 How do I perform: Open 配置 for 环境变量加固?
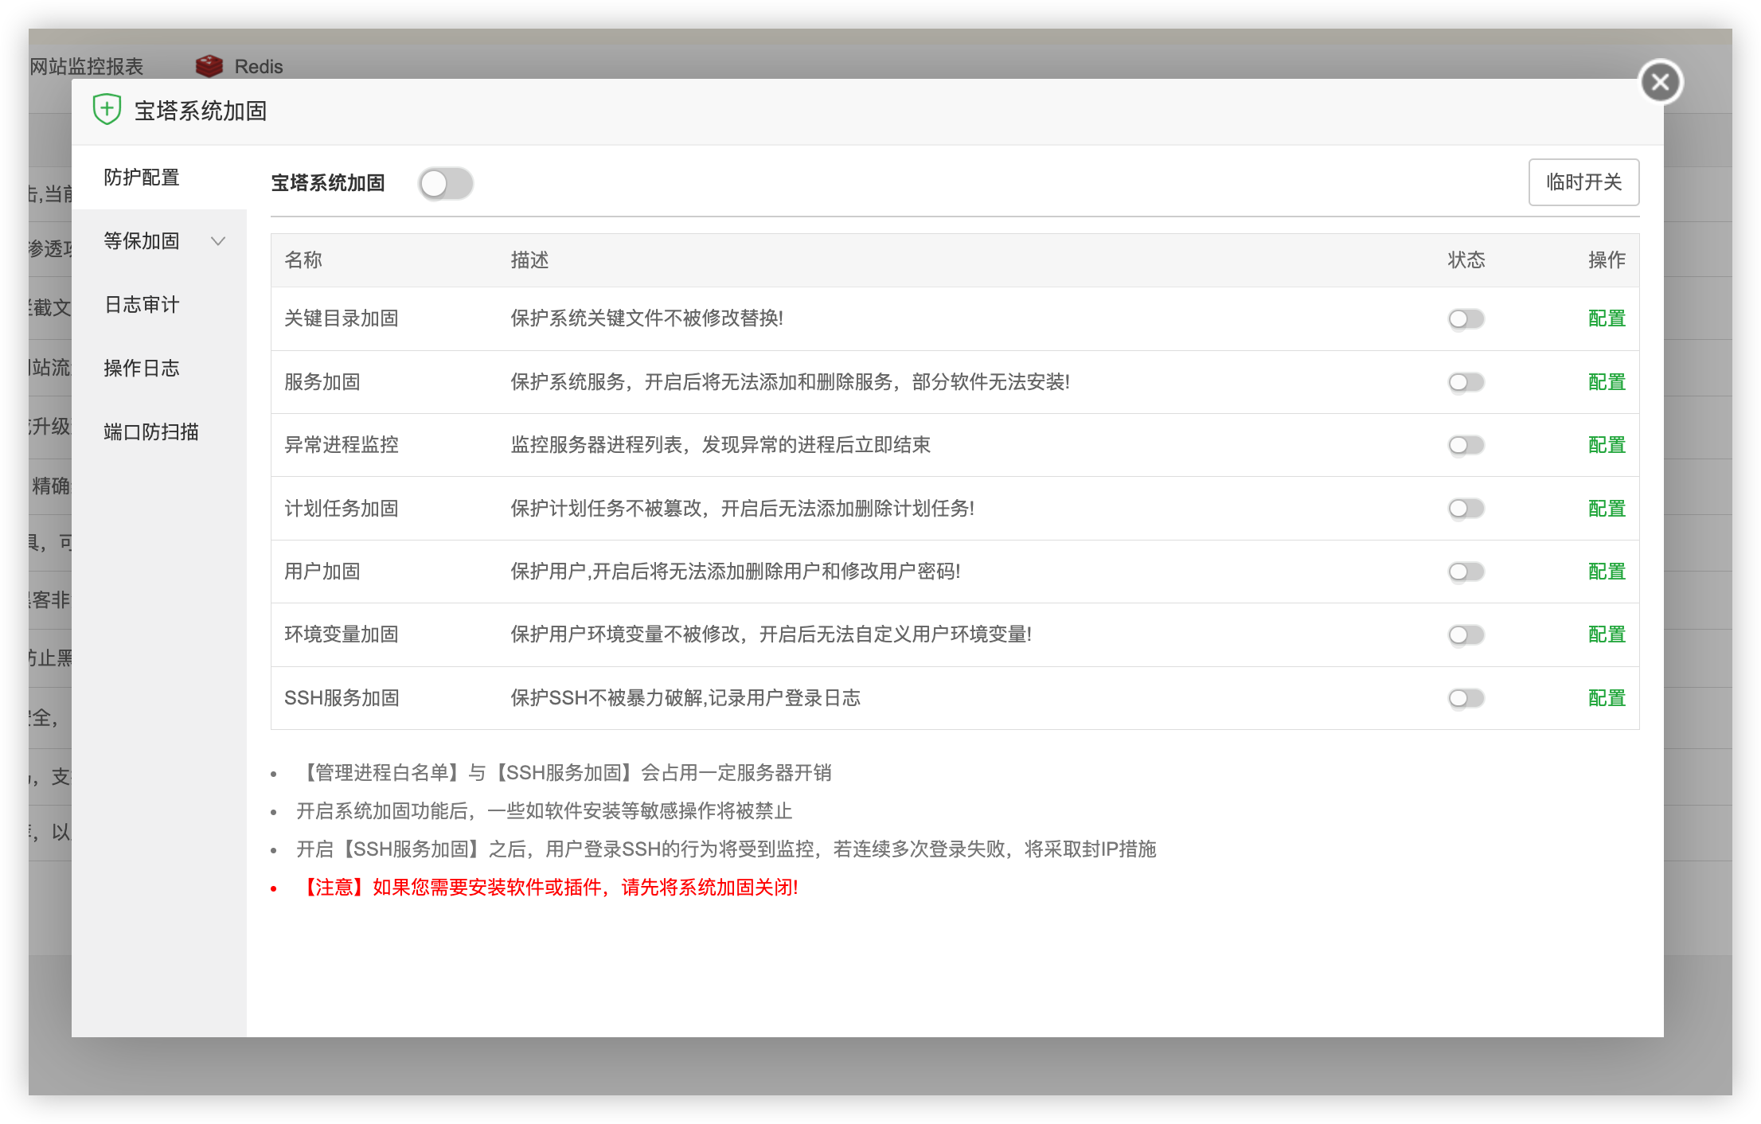click(1607, 635)
